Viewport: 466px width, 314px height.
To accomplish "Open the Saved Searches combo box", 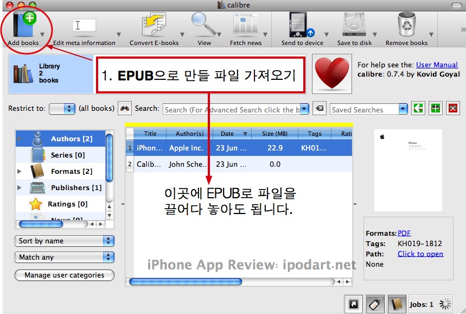I will 368,109.
